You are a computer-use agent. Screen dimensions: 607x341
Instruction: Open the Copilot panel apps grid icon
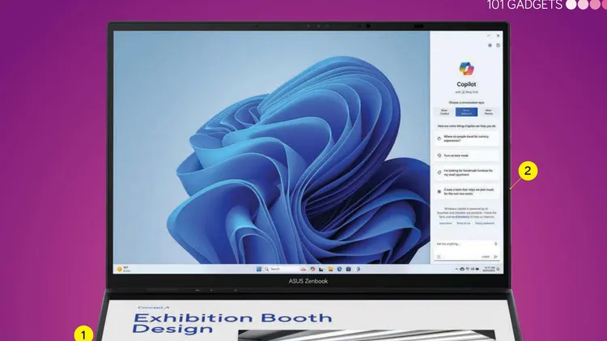490,45
